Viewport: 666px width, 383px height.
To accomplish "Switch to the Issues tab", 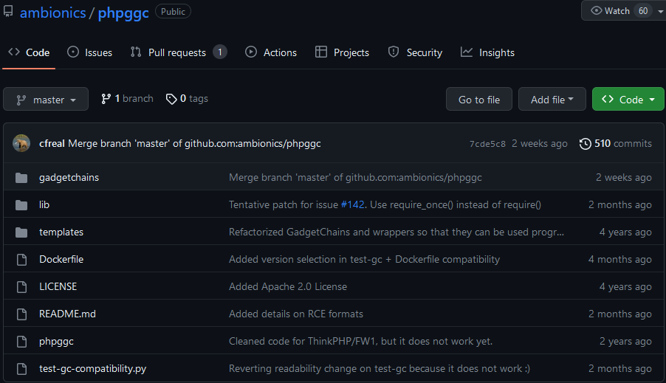I will pos(89,52).
